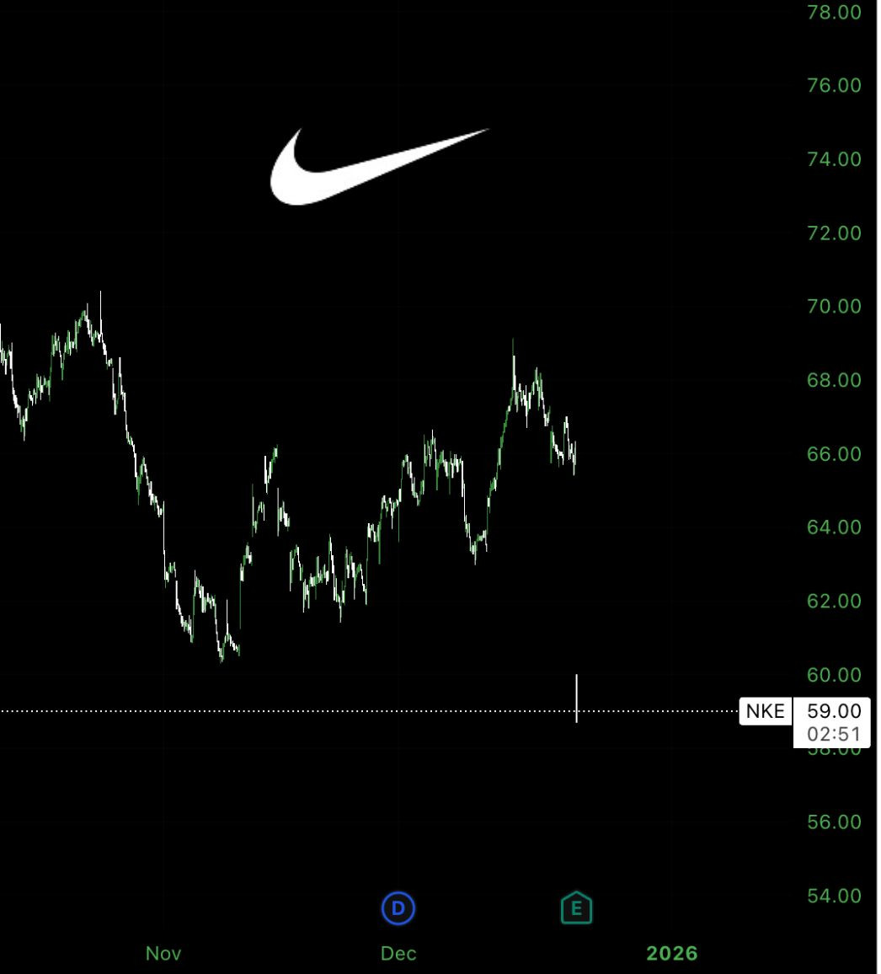Click the 66.00 price axis label
This screenshot has height=974, width=881.
coord(834,453)
